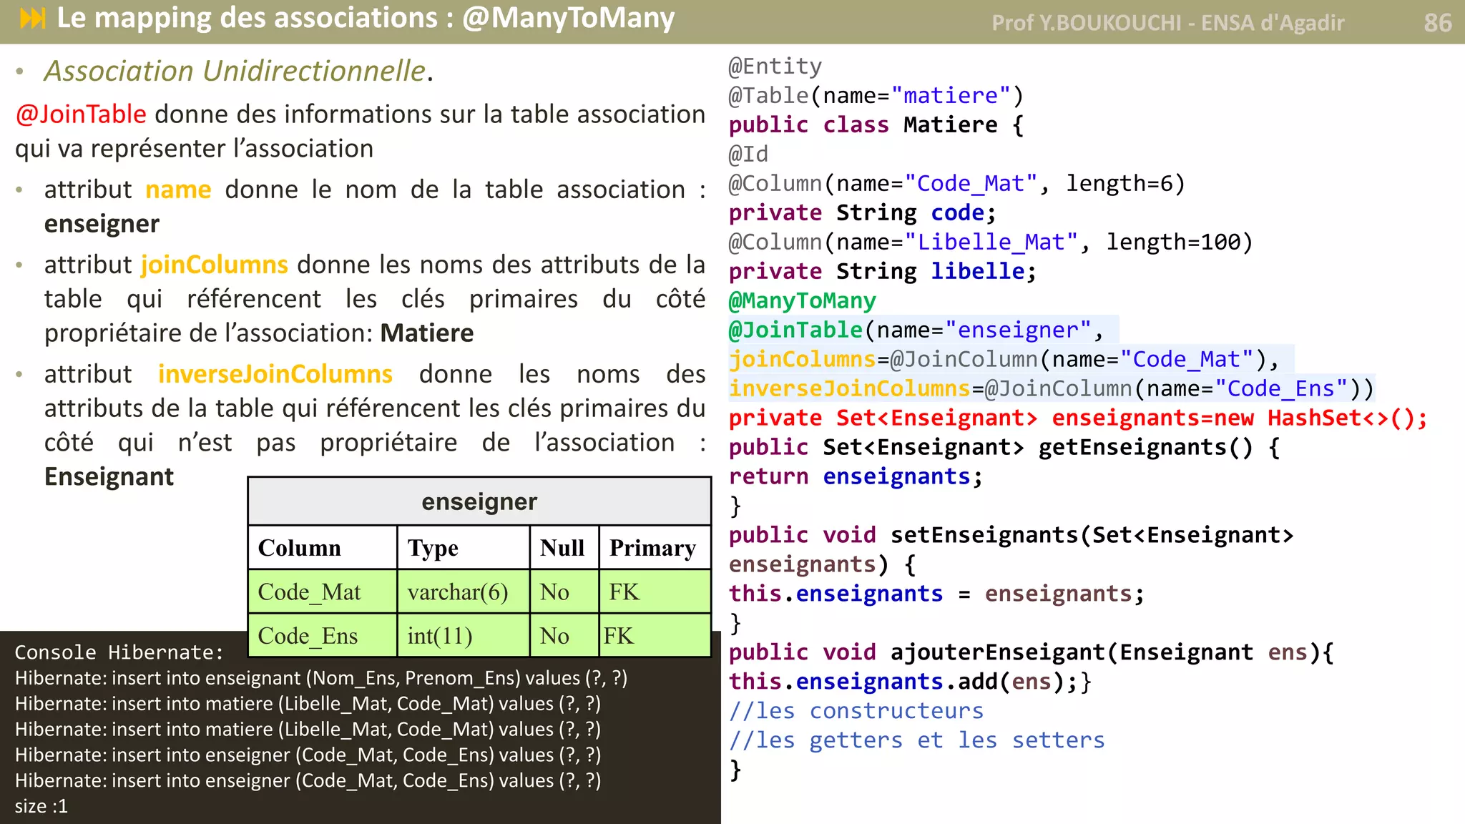This screenshot has width=1465, height=824.
Task: Click the Prof Y.BOUKOUCHI author text
Action: coord(1167,23)
